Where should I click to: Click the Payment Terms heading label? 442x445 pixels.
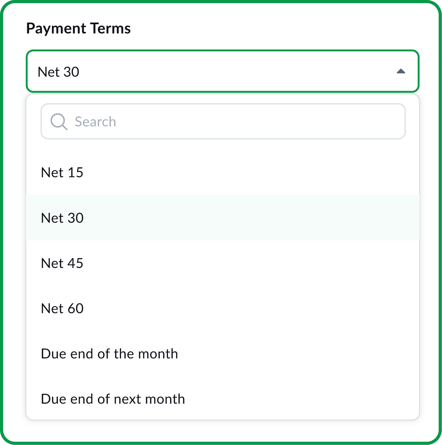click(79, 28)
